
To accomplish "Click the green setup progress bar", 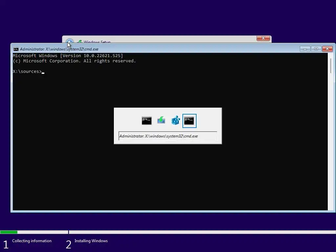I will pos(9,232).
